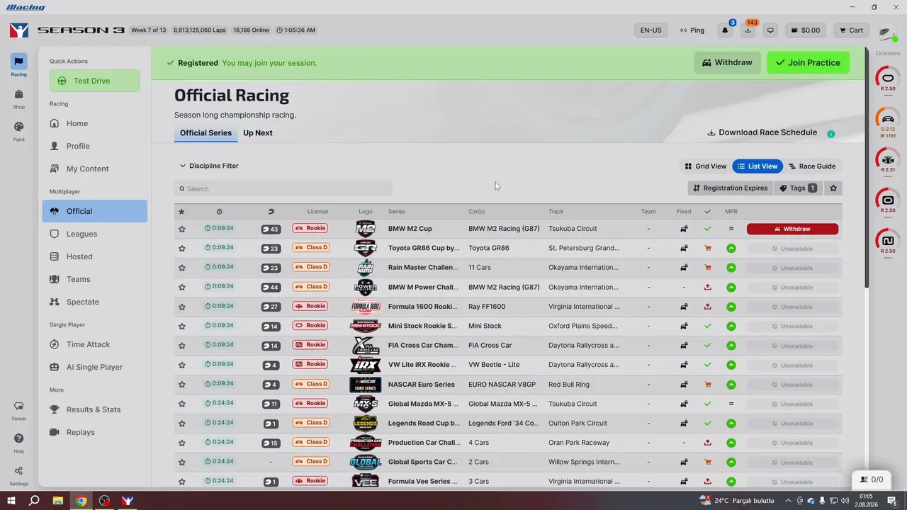Open the Racing section in the left rail
The image size is (907, 510).
click(x=18, y=64)
